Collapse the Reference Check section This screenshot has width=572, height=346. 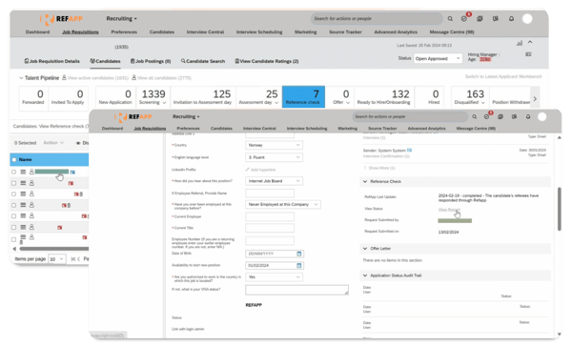point(365,181)
